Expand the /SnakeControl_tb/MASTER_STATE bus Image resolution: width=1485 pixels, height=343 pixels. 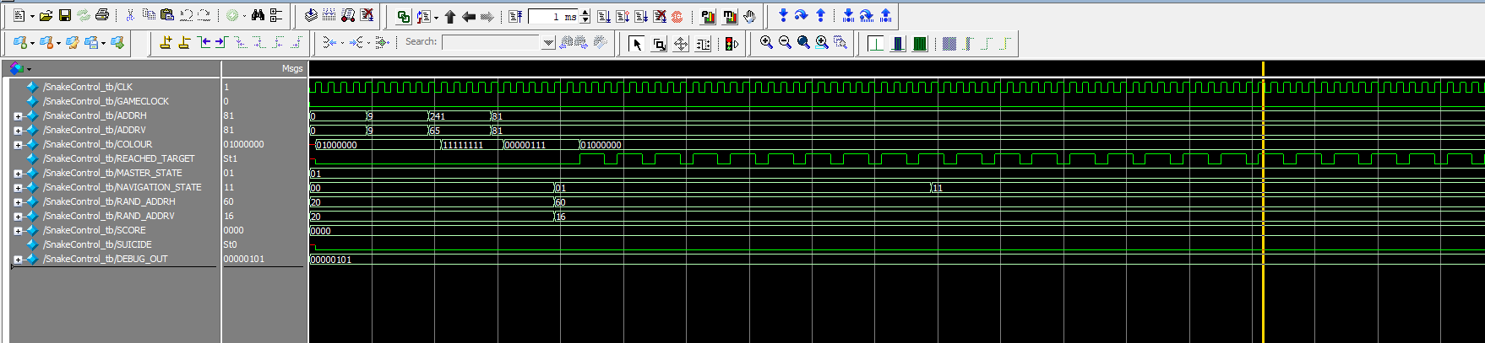18,174
